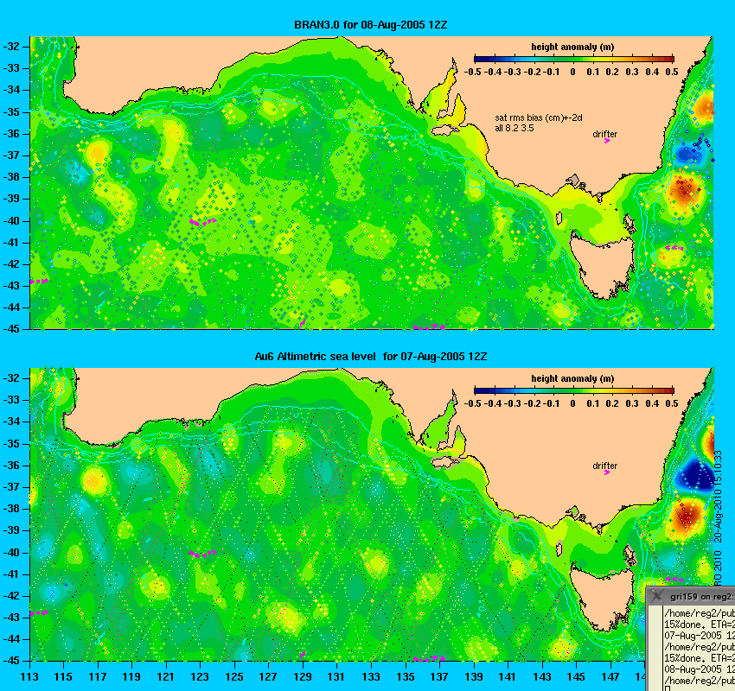Click the 'drifter' legend label in top plot
The height and width of the screenshot is (691, 735).
point(604,134)
